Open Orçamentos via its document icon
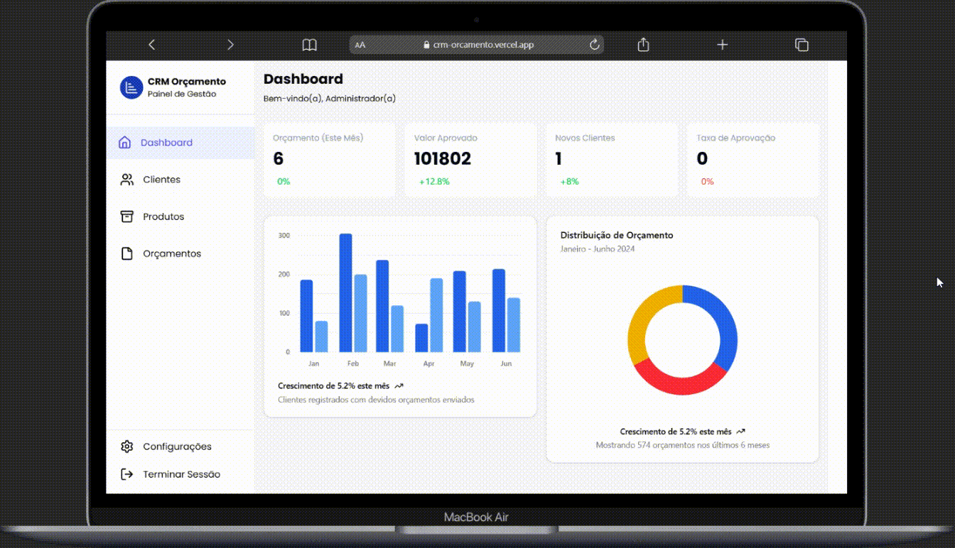The image size is (955, 548). tap(126, 253)
